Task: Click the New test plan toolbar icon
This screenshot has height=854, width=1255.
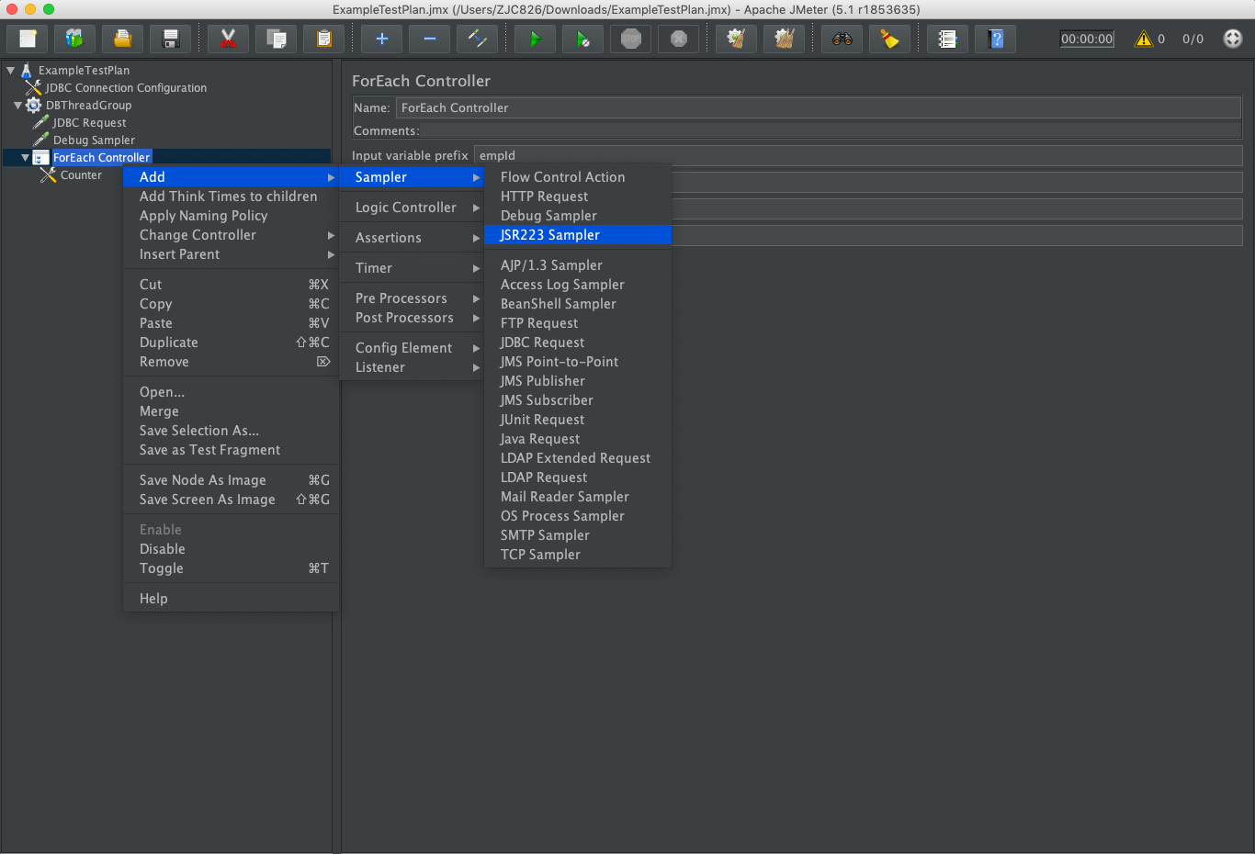Action: pyautogui.click(x=28, y=39)
